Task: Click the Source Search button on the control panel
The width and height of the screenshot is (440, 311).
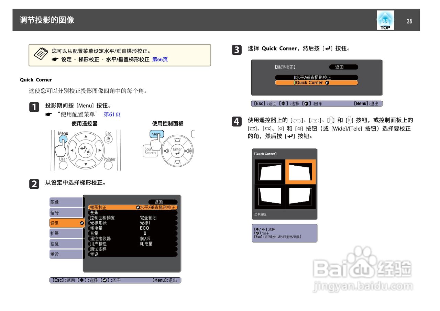Action: 150,150
